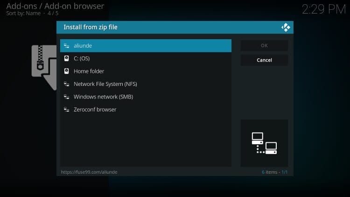Image resolution: width=350 pixels, height=197 pixels.
Task: Click the network icon beside Windows network
Action: pyautogui.click(x=67, y=97)
